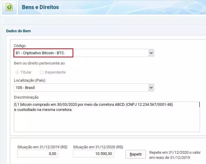The height and width of the screenshot is (164, 206).
Task: Click the Situação em 31/12/2020 (R$) label
Action: (98, 147)
